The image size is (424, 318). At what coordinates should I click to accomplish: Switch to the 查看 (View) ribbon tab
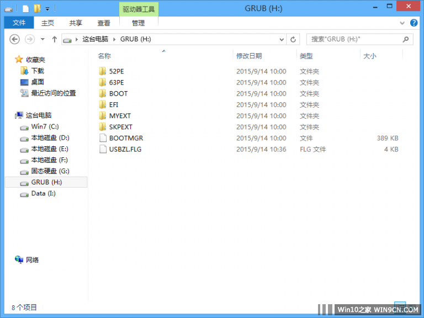point(104,23)
